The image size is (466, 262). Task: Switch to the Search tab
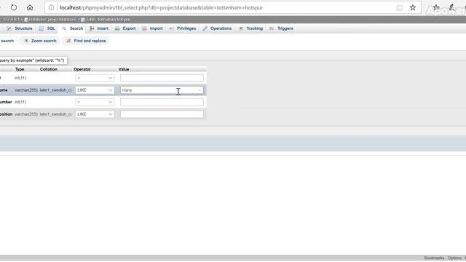point(73,28)
